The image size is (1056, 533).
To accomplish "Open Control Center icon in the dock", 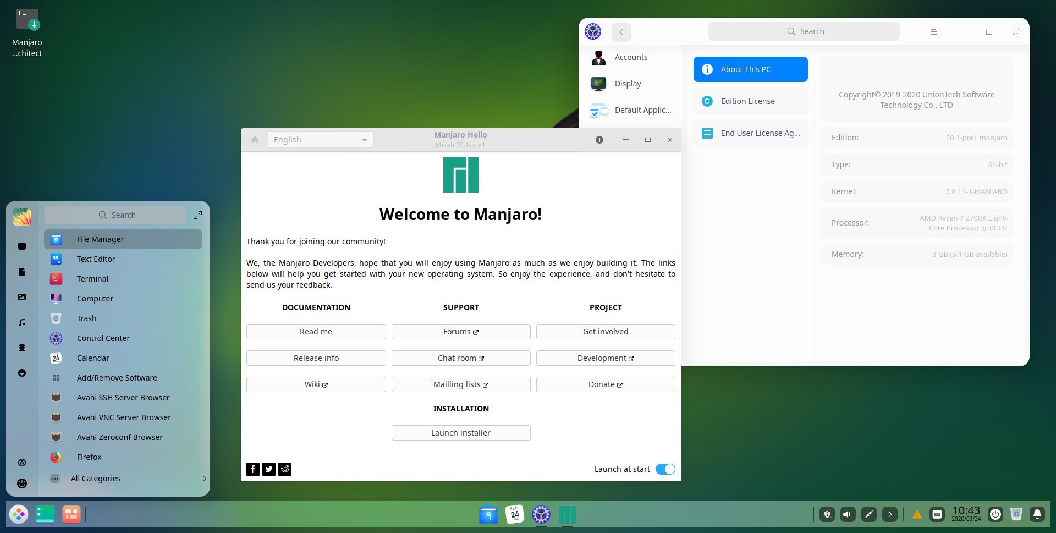I will 541,514.
